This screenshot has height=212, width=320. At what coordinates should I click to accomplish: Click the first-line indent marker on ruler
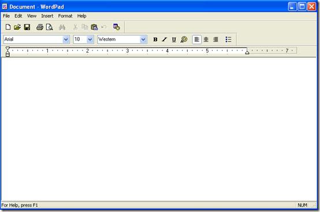(8, 49)
